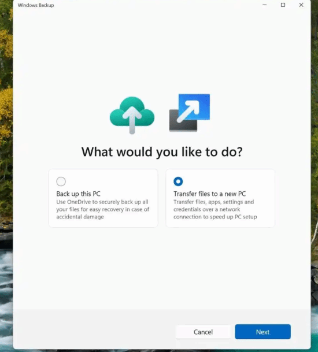318x352 pixels.
Task: Click 'Transfer files, apps, settings and credentials' description
Action: (x=215, y=209)
